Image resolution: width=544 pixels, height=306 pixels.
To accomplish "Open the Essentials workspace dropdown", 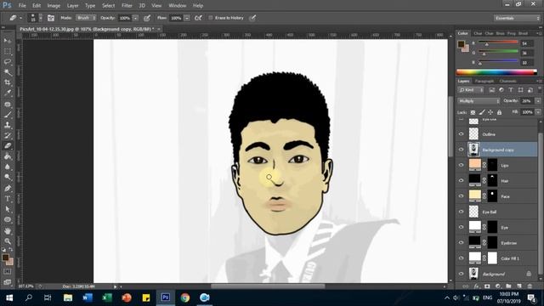I will coord(517,18).
